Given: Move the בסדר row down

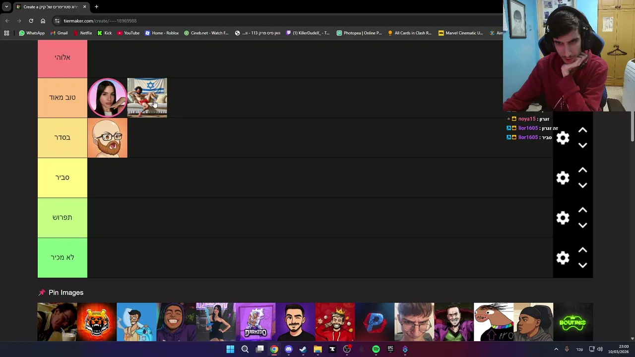Looking at the screenshot, I should 583,145.
